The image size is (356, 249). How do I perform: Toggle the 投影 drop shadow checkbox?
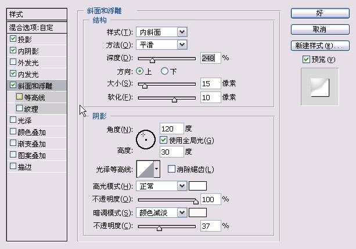pyautogui.click(x=13, y=39)
